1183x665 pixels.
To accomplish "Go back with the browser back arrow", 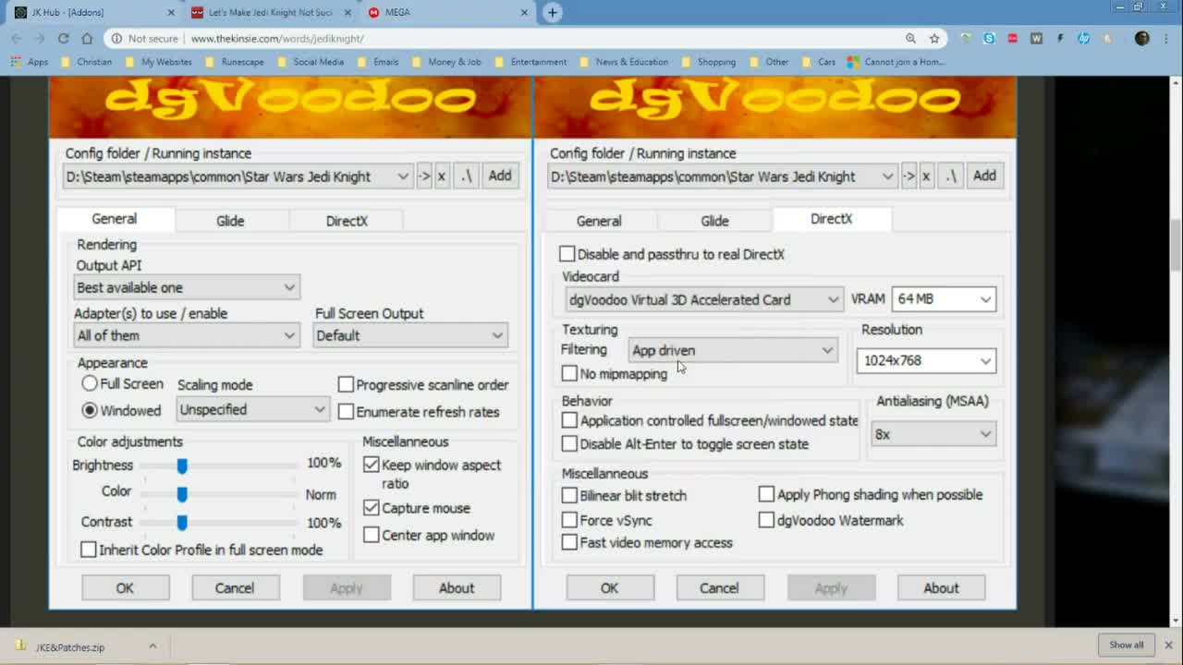I will pos(16,38).
